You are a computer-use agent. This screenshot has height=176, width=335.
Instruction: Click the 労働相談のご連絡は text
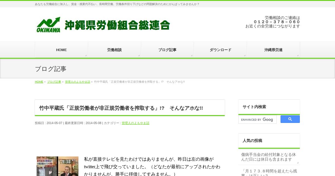click(283, 18)
